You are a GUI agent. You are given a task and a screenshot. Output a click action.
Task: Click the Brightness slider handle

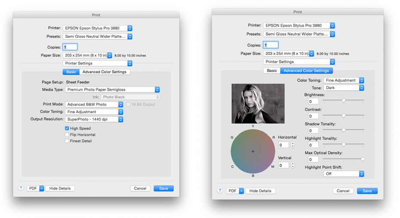point(344,101)
